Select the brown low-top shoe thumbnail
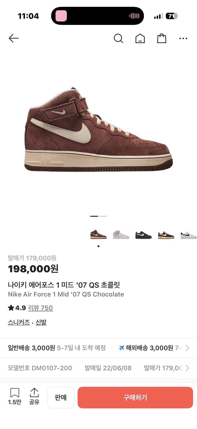Screen dimensions: 197x429 point(166,235)
